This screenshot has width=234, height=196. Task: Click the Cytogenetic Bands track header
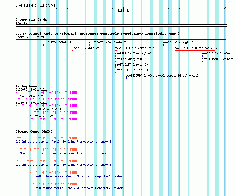31,19
